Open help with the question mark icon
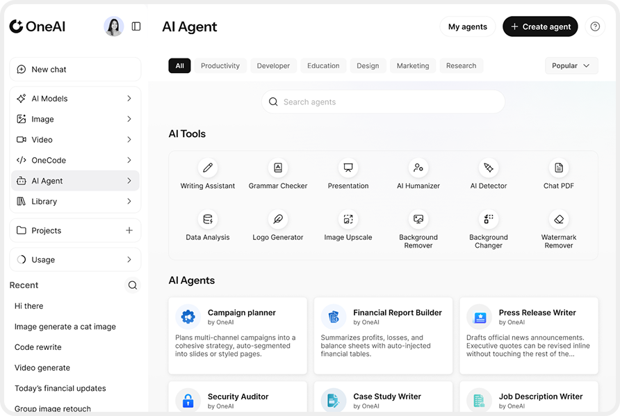This screenshot has width=620, height=416. click(595, 26)
